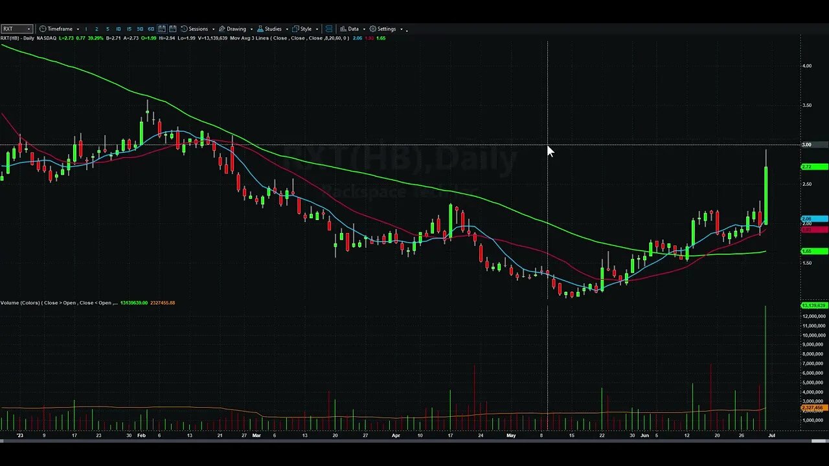Expand the Style dropdown arrow
Viewport: 829px width, 466px height.
click(317, 29)
